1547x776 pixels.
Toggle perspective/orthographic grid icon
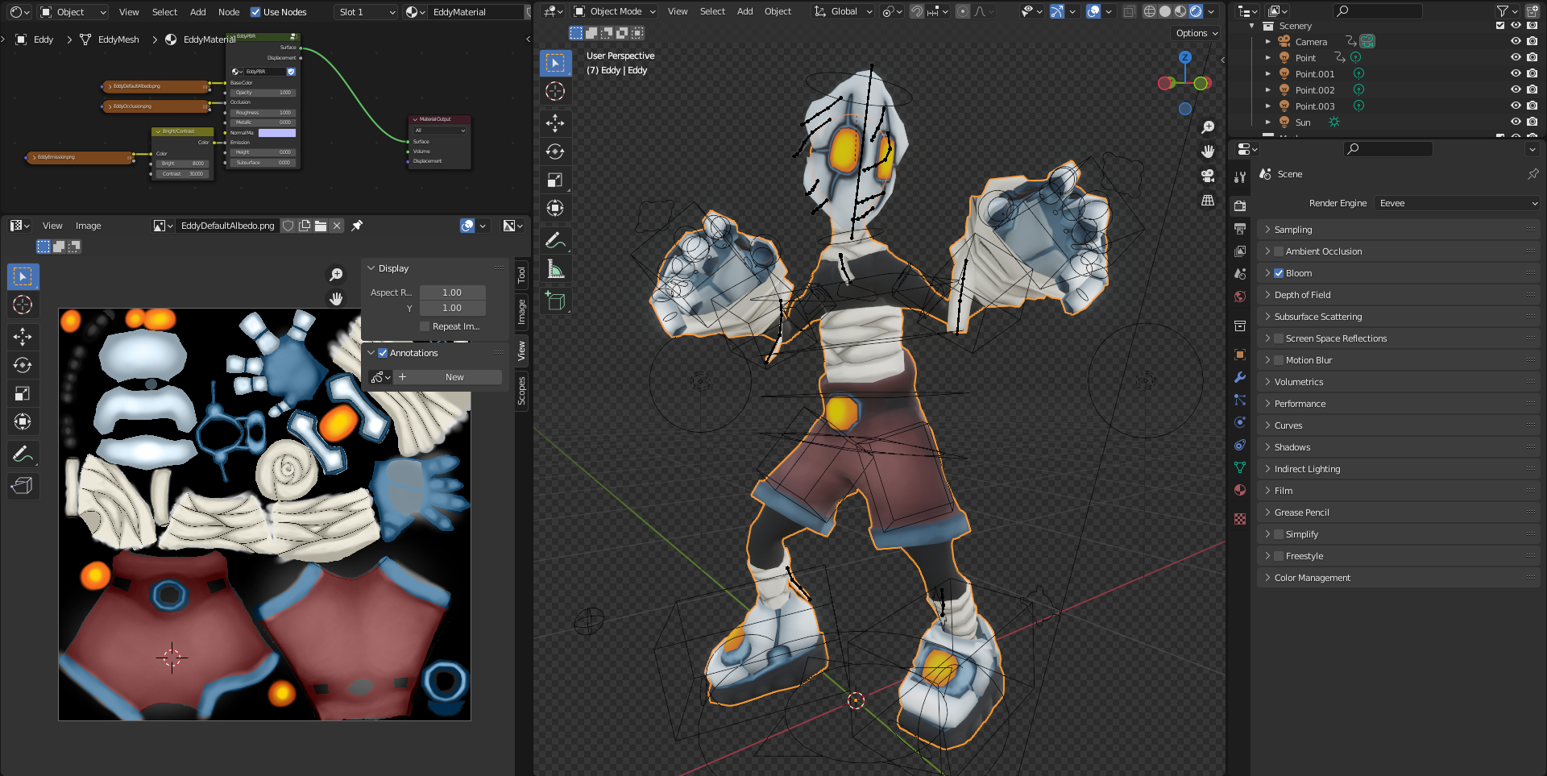click(1207, 200)
